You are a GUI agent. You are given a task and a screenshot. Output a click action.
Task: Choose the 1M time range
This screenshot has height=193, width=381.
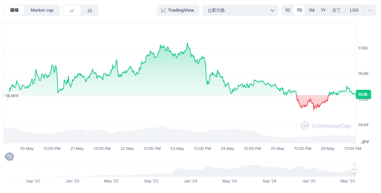pyautogui.click(x=311, y=10)
